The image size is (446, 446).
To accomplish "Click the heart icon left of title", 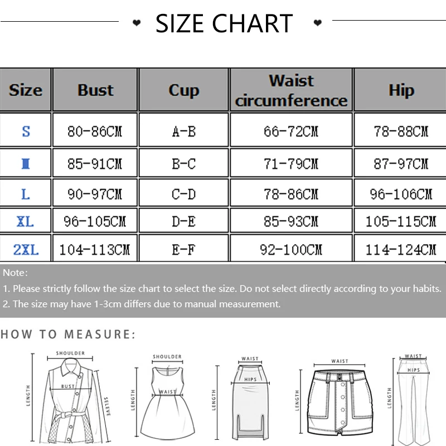I will tap(137, 23).
